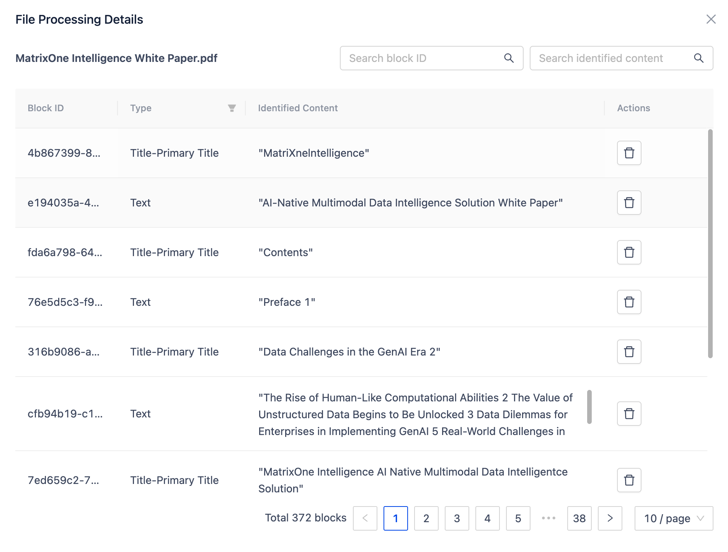Expand the collapsed pagination ellipsis

[548, 518]
